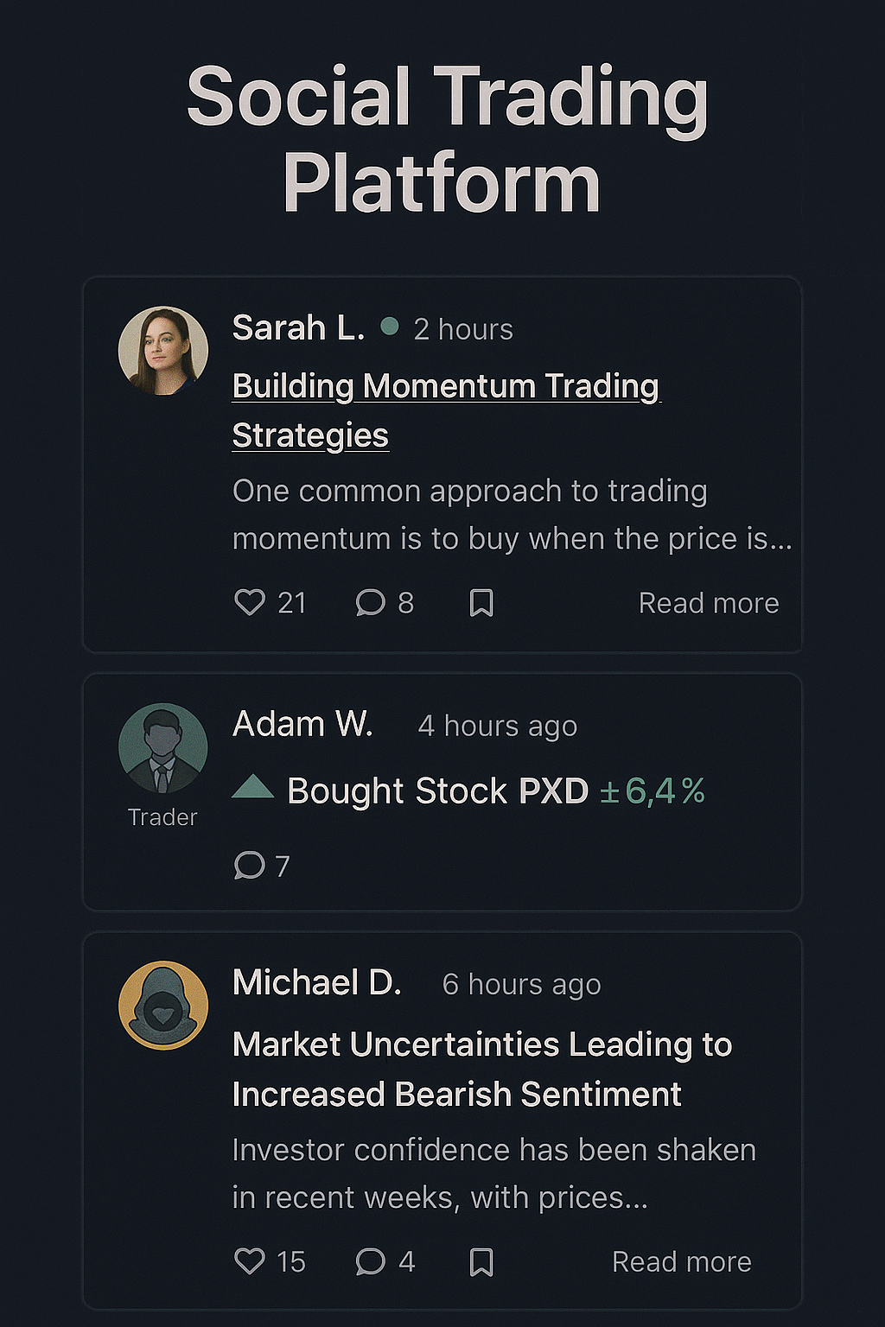
Task: Open comments on Adam W.'s trade
Action: pos(250,865)
